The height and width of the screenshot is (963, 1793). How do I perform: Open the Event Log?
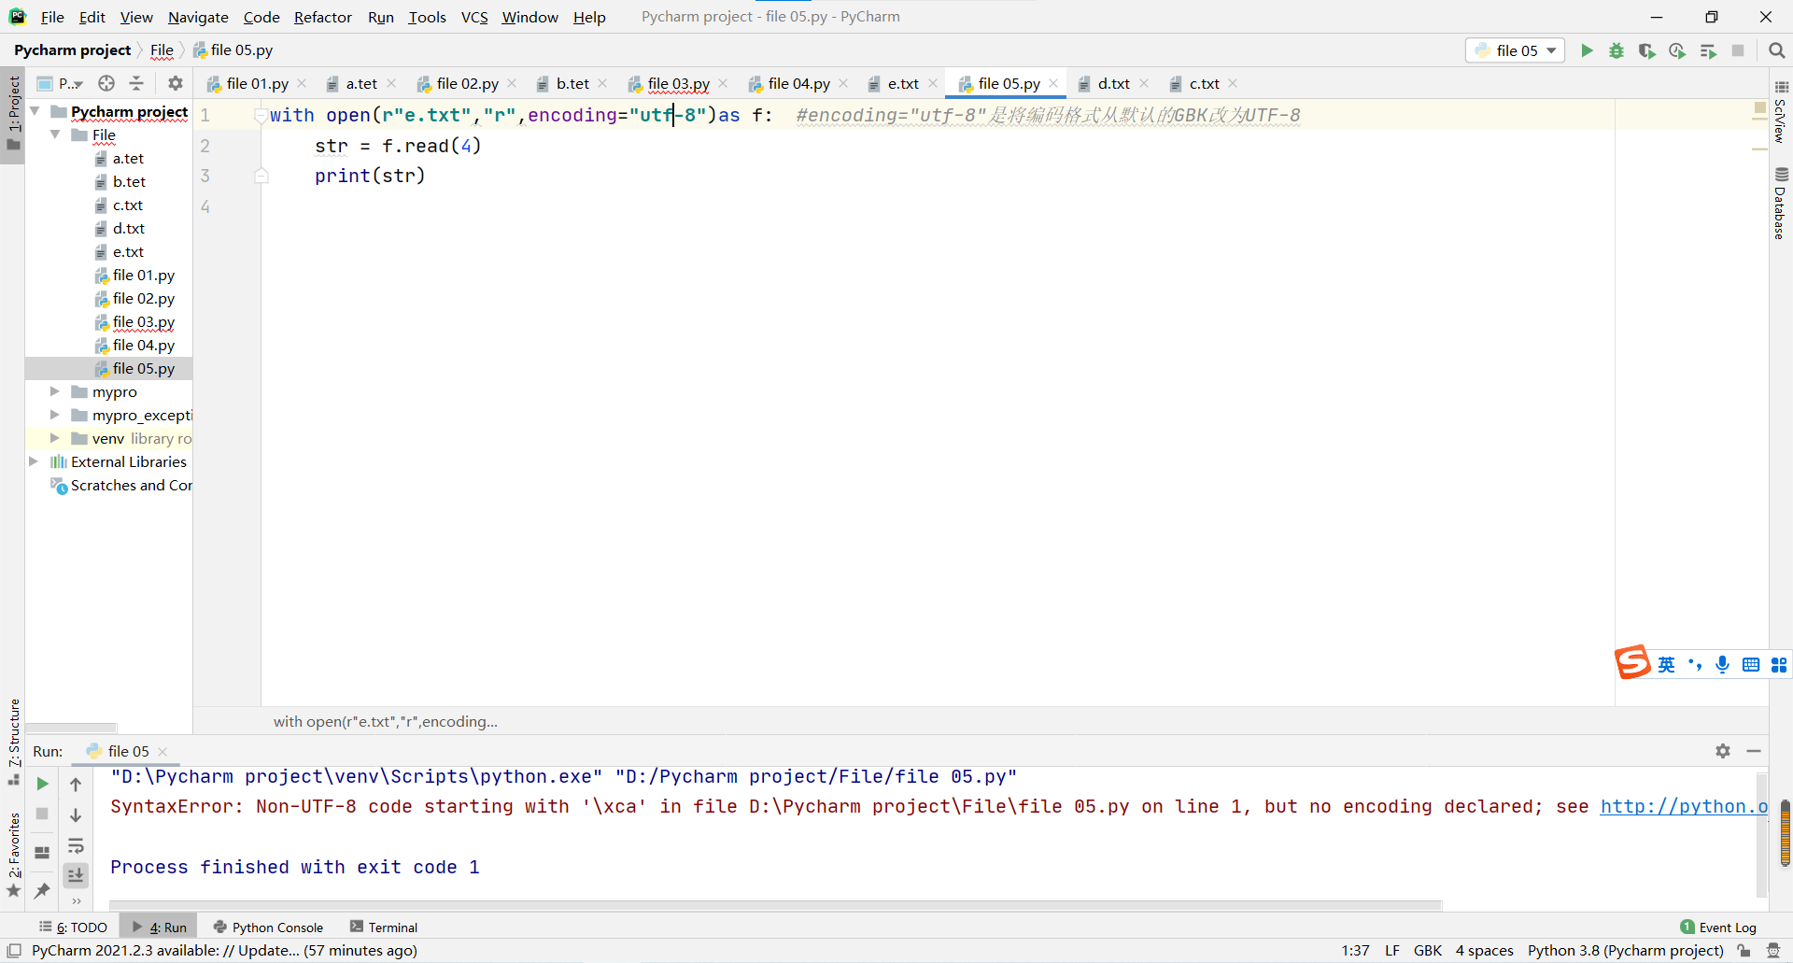1718,927
